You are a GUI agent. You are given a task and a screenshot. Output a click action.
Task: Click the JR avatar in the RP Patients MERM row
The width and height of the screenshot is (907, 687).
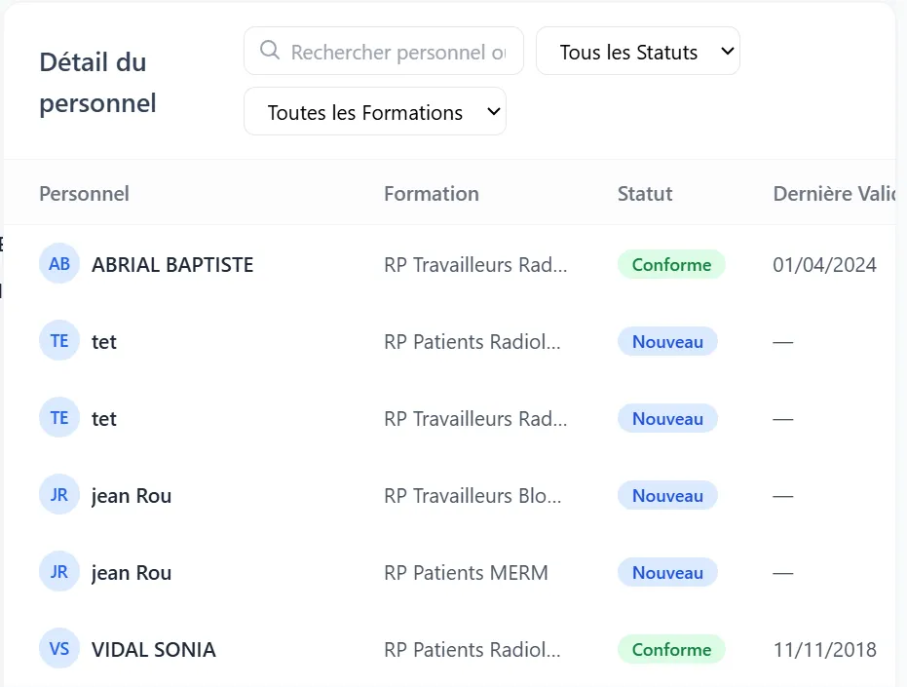[59, 571]
